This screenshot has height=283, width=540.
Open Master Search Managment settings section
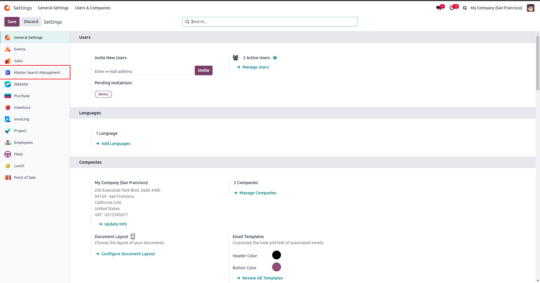(37, 72)
